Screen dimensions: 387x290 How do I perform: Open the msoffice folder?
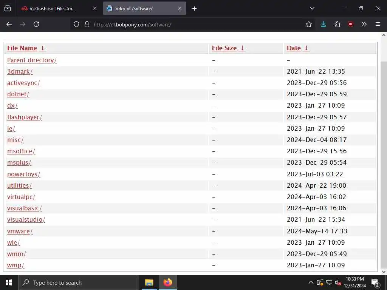pos(21,151)
